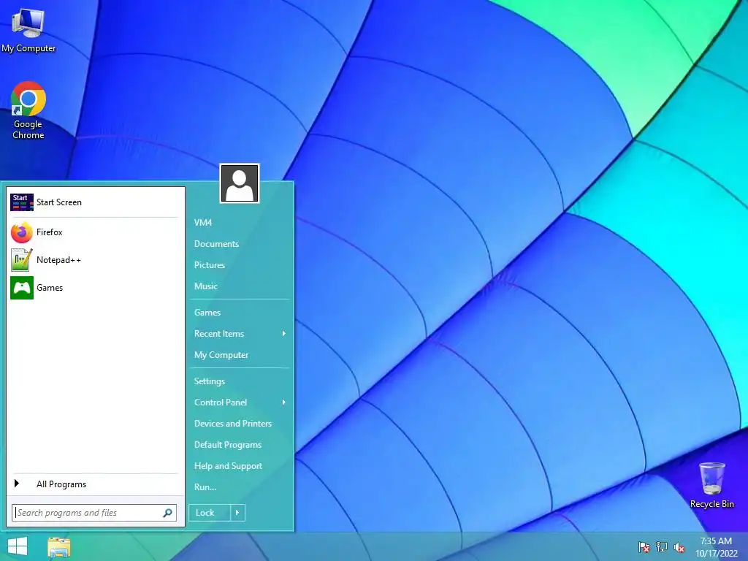
Task: Select the Recycle Bin desktop icon
Action: (x=711, y=485)
